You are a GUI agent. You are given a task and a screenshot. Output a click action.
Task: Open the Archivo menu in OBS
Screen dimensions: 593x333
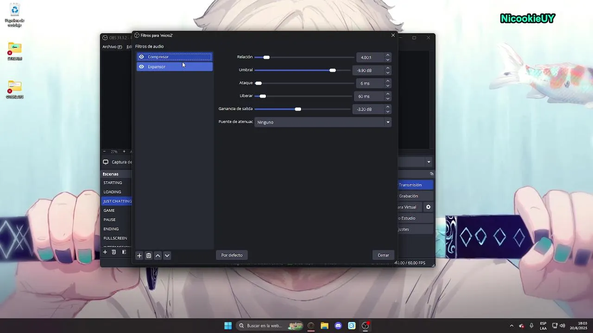click(x=112, y=47)
